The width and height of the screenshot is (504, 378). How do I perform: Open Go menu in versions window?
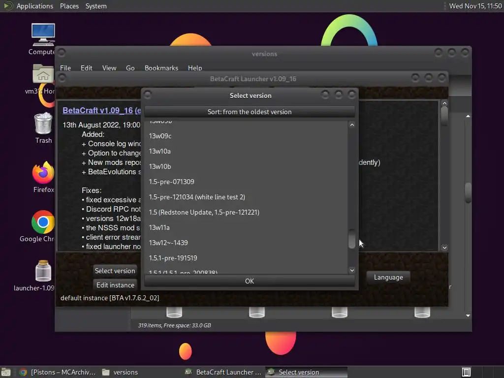coord(130,68)
